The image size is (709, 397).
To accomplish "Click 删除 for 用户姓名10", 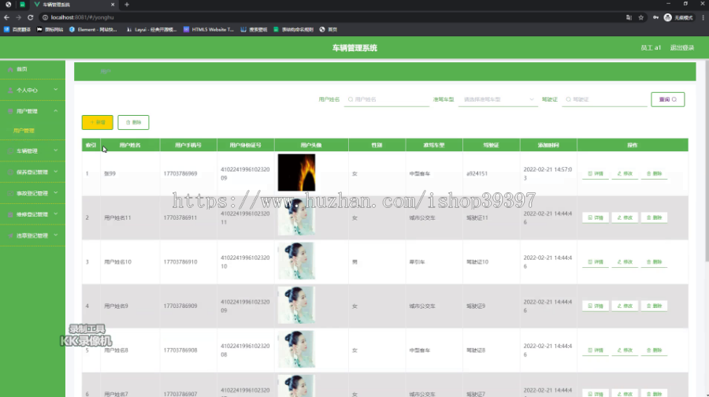I will 654,262.
